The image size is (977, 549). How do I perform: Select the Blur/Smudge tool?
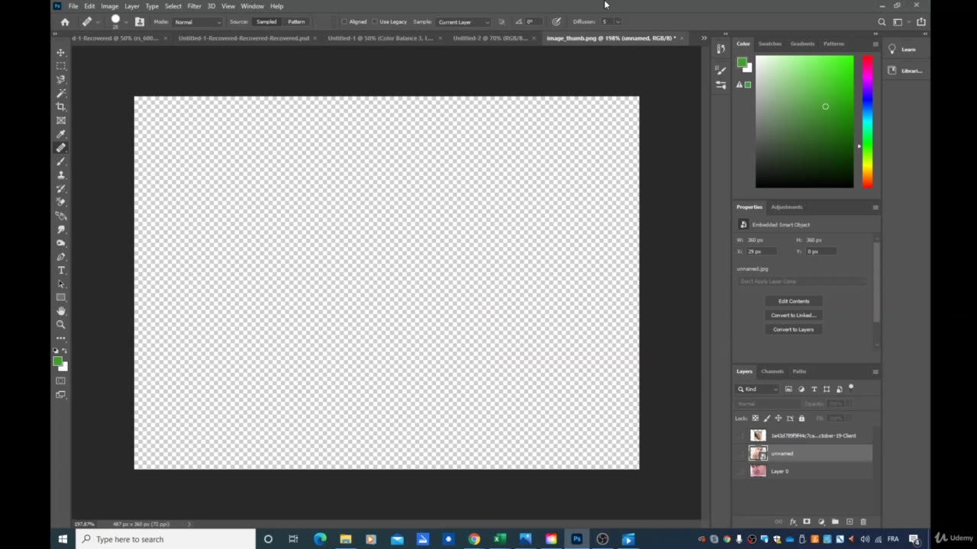pyautogui.click(x=61, y=230)
